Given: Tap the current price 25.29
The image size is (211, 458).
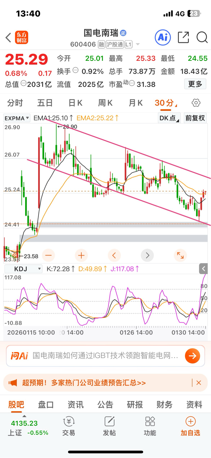Looking at the screenshot, I should pos(26,59).
